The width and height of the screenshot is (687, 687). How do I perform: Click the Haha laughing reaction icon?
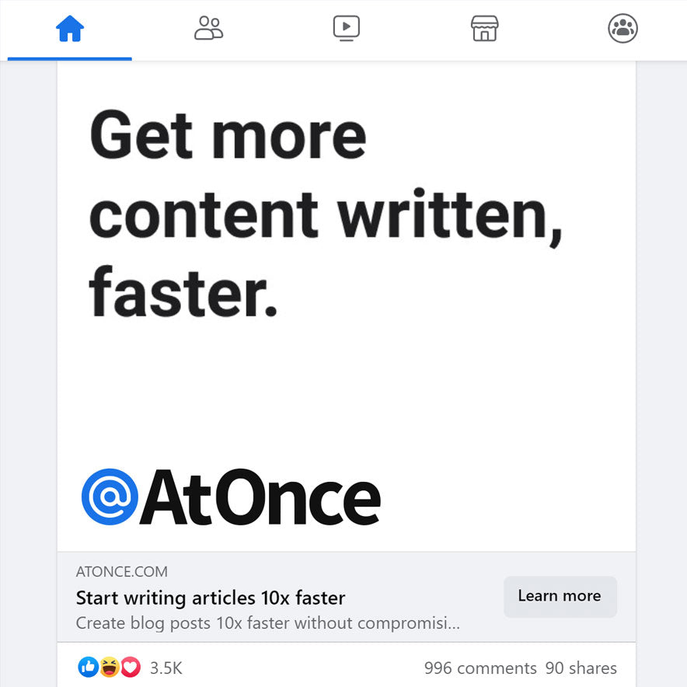[110, 668]
